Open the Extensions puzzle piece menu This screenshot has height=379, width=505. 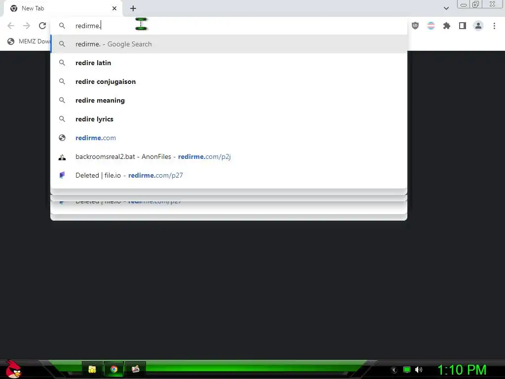click(447, 26)
